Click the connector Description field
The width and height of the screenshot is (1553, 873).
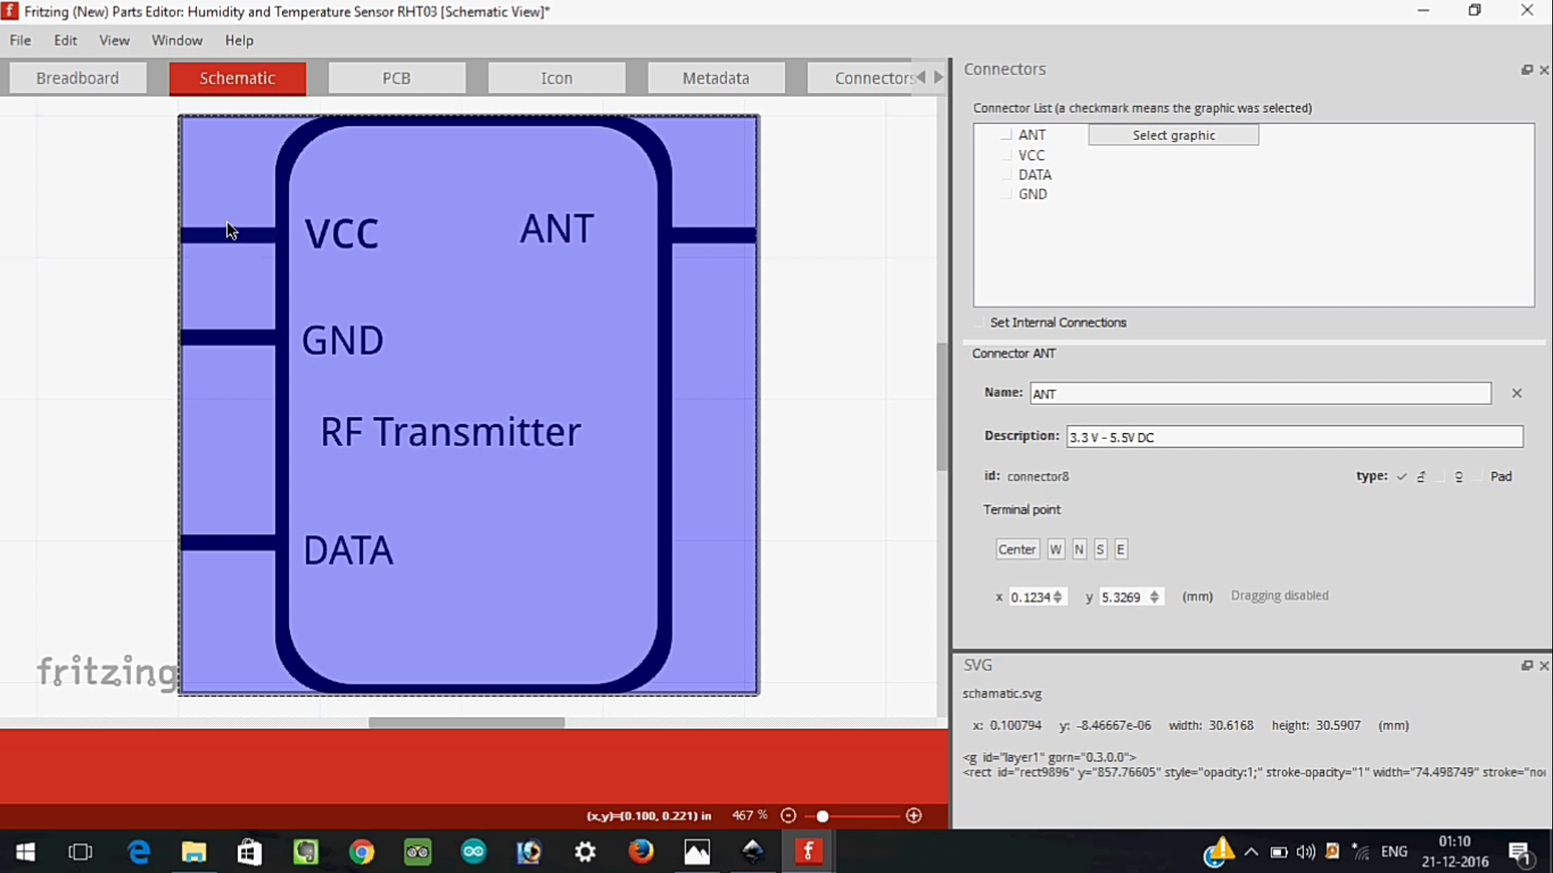click(1295, 437)
